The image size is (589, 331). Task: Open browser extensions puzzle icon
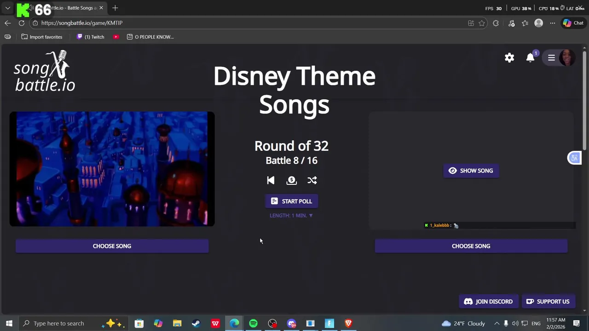496,23
